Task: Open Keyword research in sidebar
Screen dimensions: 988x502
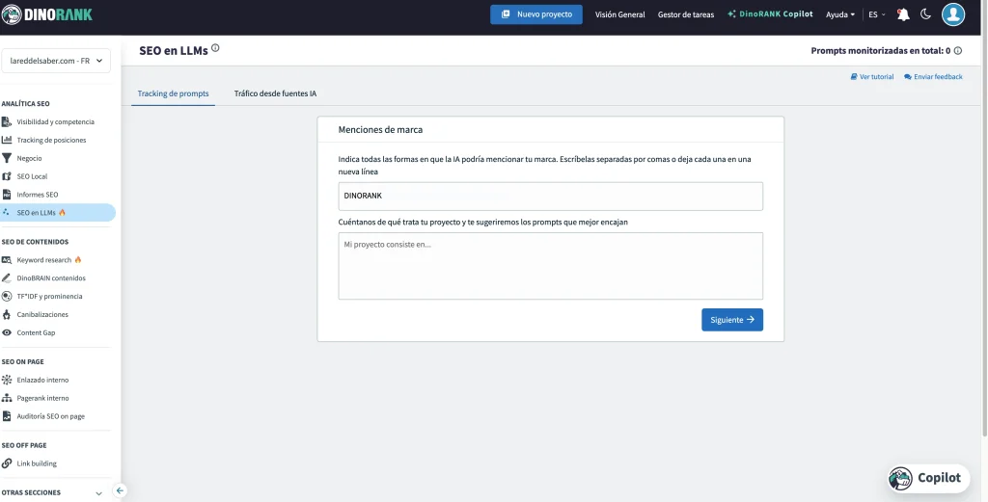Action: tap(44, 260)
